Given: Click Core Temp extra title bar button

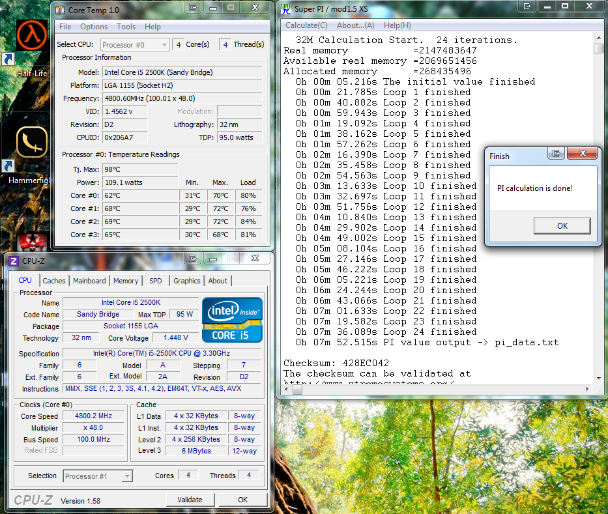Looking at the screenshot, I should coord(192,7).
